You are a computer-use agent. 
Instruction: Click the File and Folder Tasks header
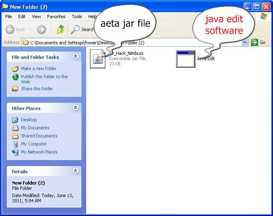point(35,57)
